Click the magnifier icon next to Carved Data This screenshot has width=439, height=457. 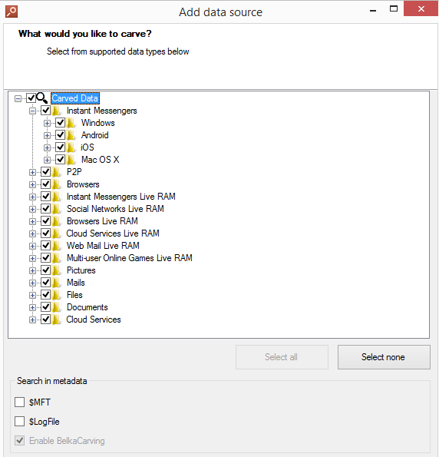point(42,98)
